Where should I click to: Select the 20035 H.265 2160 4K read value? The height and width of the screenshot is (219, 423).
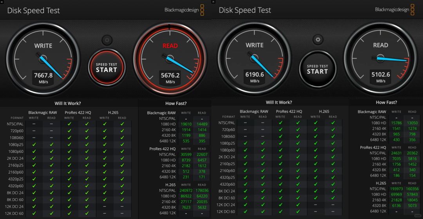point(202,202)
